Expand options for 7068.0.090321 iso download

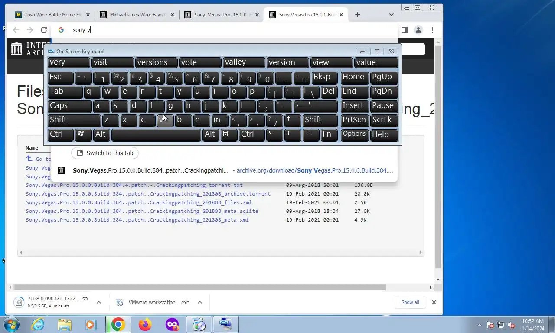click(x=99, y=302)
